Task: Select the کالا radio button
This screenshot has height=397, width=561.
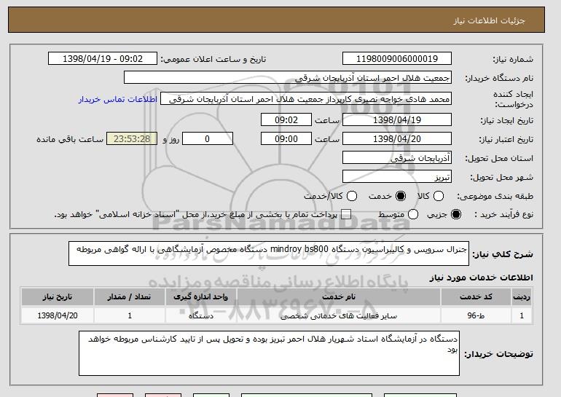Action: tap(439, 196)
